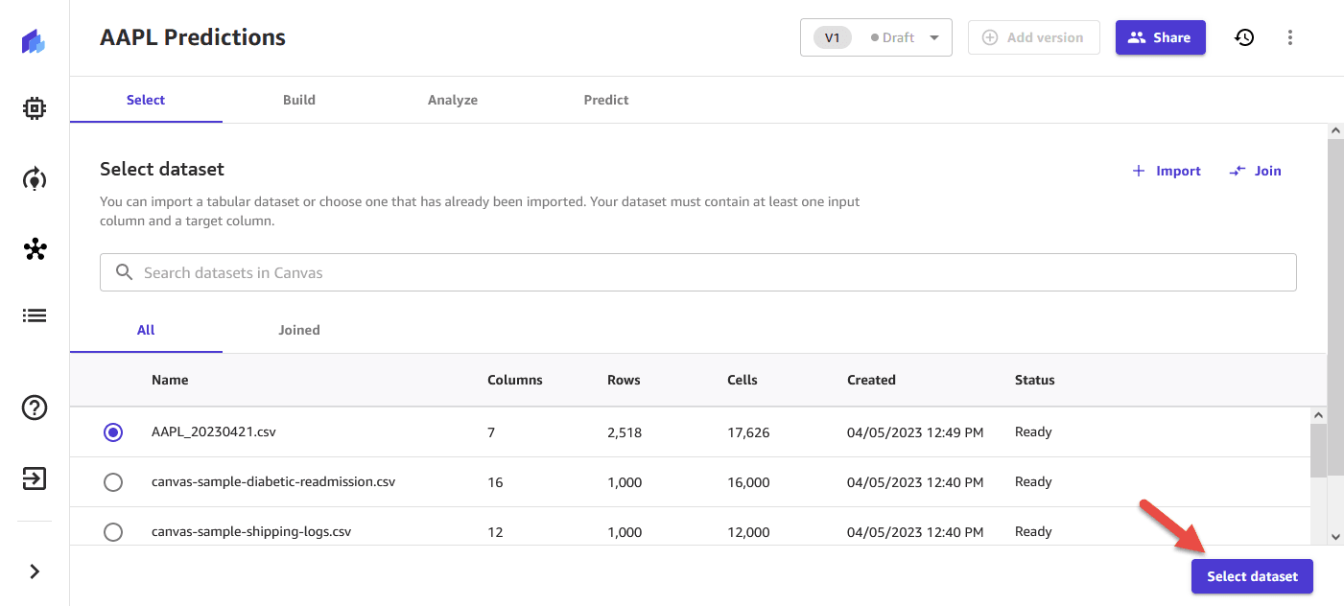
Task: Open the SageMaker Canvas home logo
Action: pos(35,41)
